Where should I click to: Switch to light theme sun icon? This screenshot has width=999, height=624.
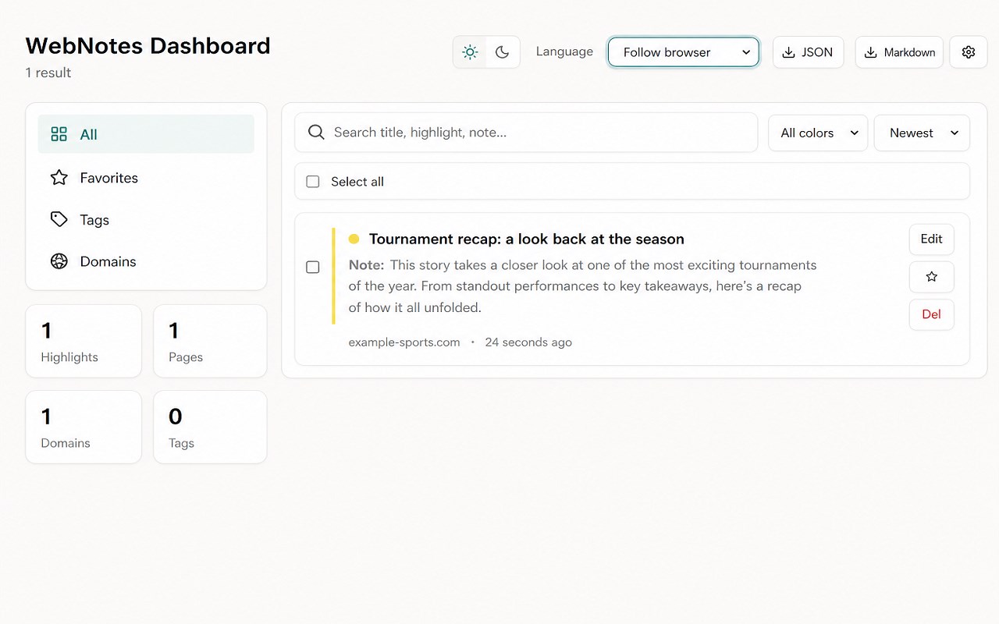470,52
